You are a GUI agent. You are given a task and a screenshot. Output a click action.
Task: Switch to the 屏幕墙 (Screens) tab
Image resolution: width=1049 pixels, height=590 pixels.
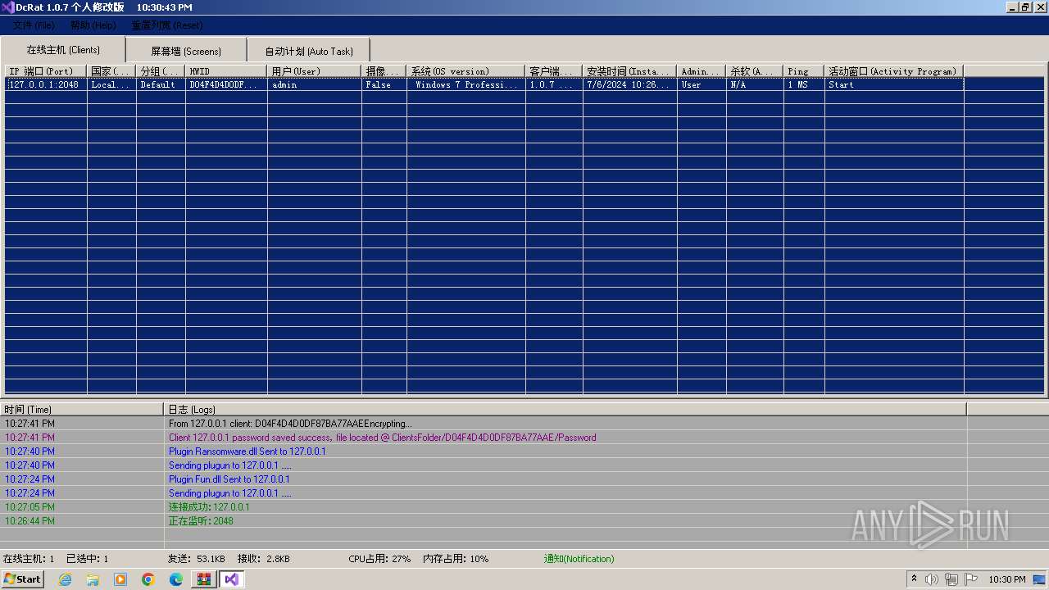pos(186,51)
